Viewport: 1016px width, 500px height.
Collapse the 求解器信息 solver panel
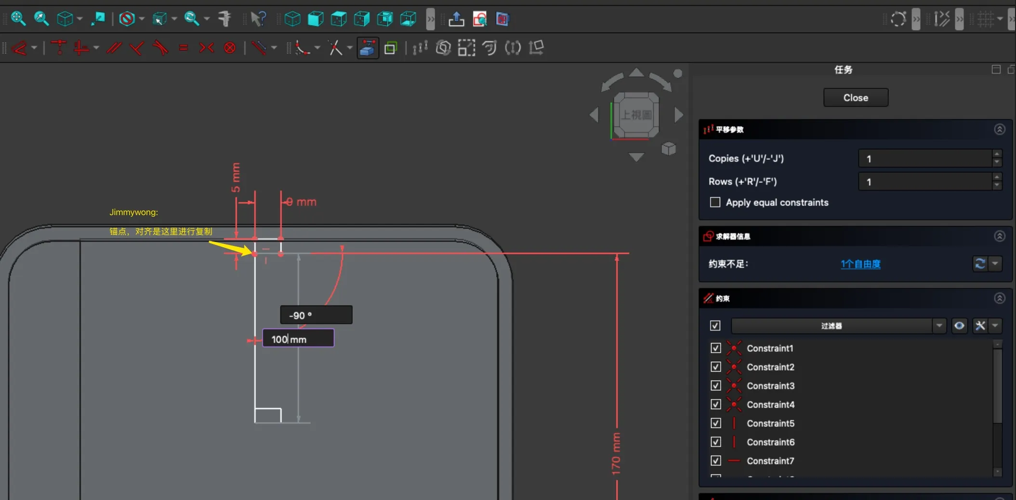pos(999,236)
